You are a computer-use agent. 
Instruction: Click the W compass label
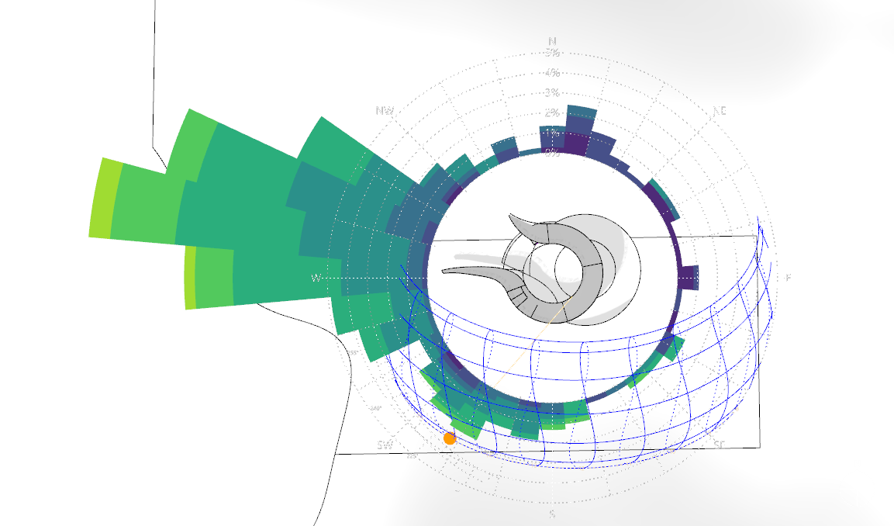[316, 278]
